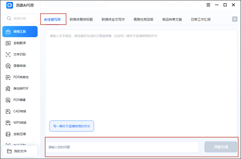Click the 迅捷AI写作 app logo icon
This screenshot has width=241, height=159.
click(x=9, y=5)
